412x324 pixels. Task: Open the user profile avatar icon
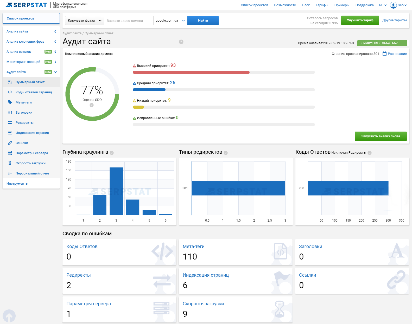[393, 5]
